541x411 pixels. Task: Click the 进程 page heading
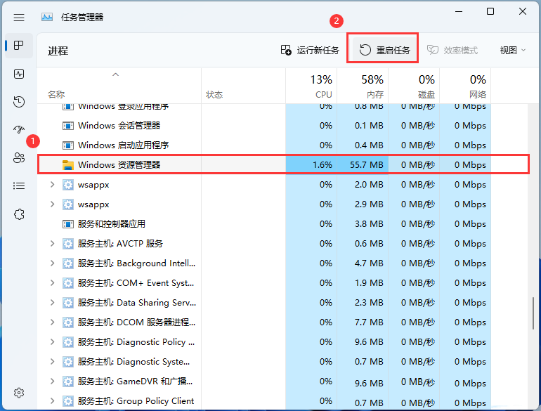coord(58,51)
